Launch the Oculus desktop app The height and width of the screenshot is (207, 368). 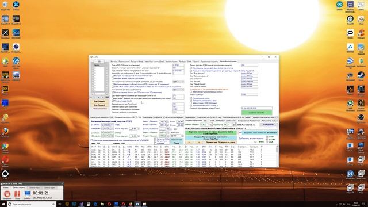pos(350,33)
